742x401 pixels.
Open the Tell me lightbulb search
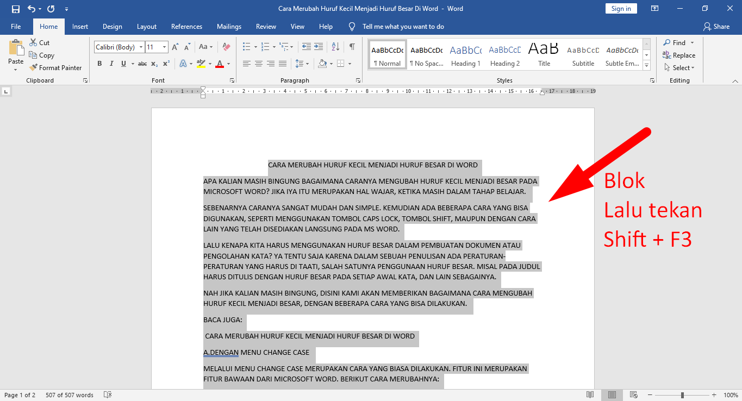pos(352,26)
